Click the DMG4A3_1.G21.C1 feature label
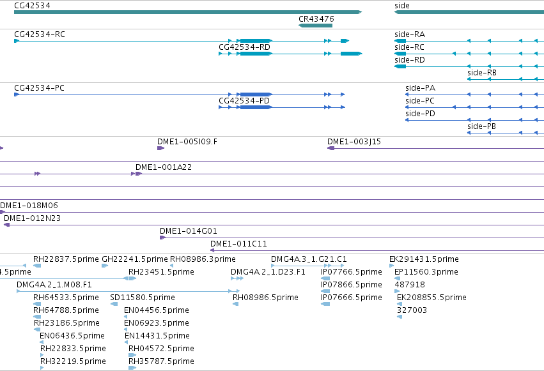This screenshot has width=544, height=371. click(309, 259)
